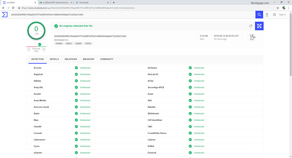This screenshot has width=292, height=158.
Task: Close the Downloads browser tab
Action: pos(108,3)
